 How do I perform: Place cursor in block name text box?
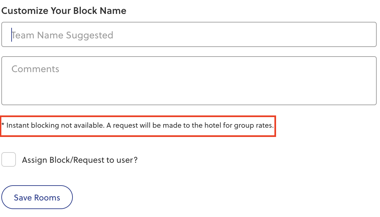[189, 35]
